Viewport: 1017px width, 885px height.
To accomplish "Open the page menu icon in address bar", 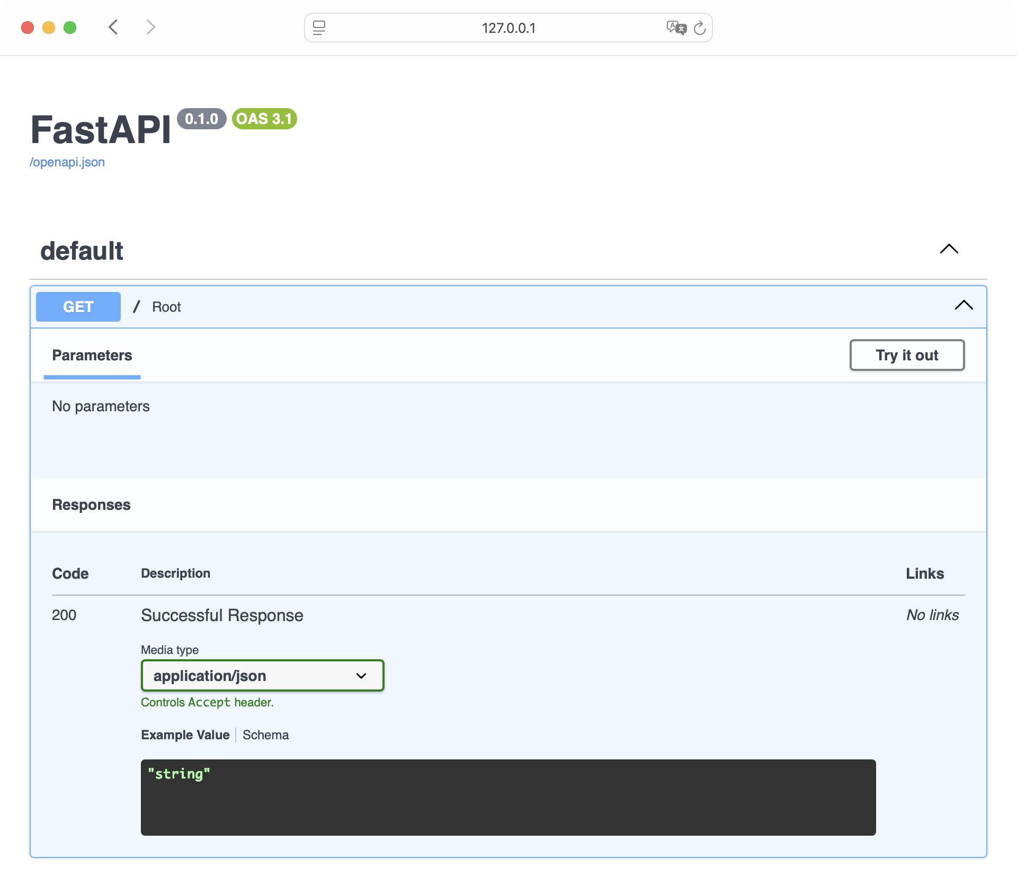I will click(x=319, y=28).
